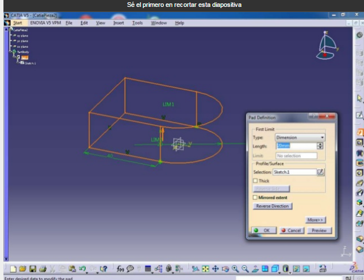Click the Paste clipboard icon
The image size is (364, 280).
[x=72, y=269]
